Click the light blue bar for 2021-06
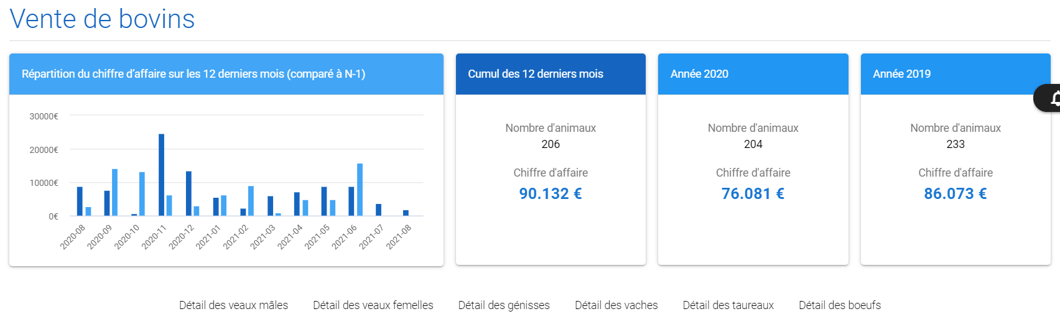The height and width of the screenshot is (319, 1060). (360, 190)
